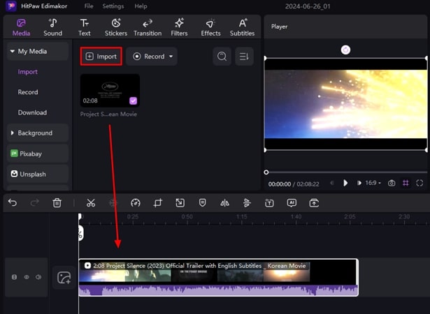Open the Transition tab
This screenshot has height=314, width=430.
(148, 27)
